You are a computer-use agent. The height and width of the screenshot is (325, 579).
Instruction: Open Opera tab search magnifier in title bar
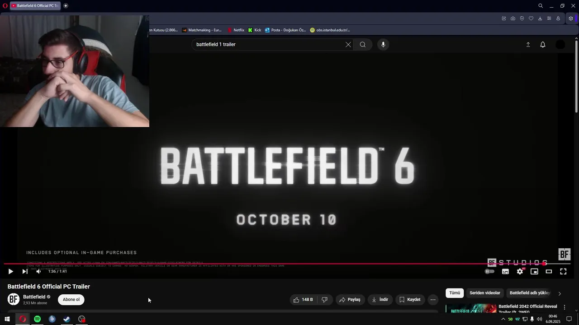(x=541, y=6)
